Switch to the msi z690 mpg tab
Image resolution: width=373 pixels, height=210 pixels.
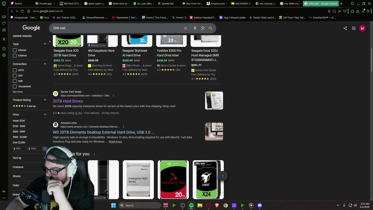(x=290, y=3)
